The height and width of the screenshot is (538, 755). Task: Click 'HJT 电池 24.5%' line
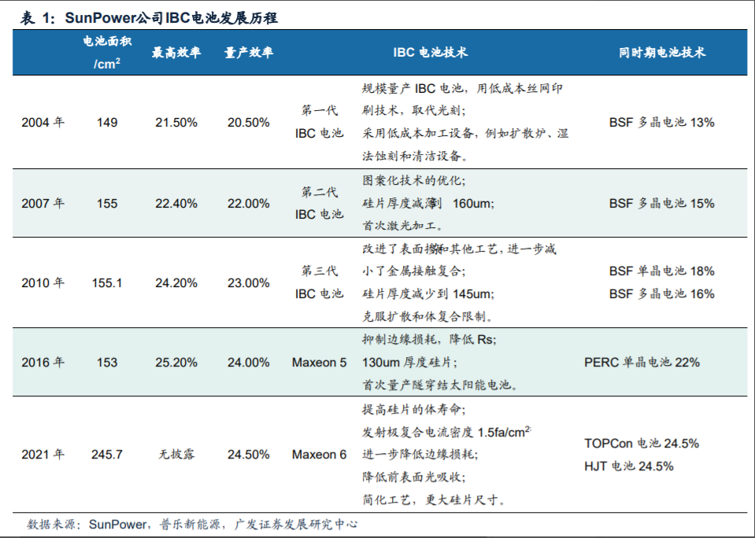(628, 466)
